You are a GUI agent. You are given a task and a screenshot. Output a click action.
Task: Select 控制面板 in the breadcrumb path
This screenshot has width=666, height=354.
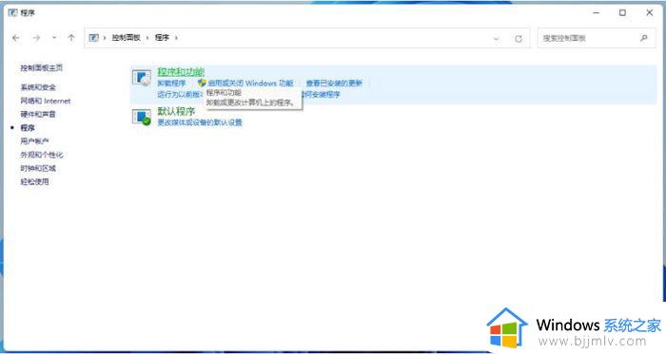(127, 38)
